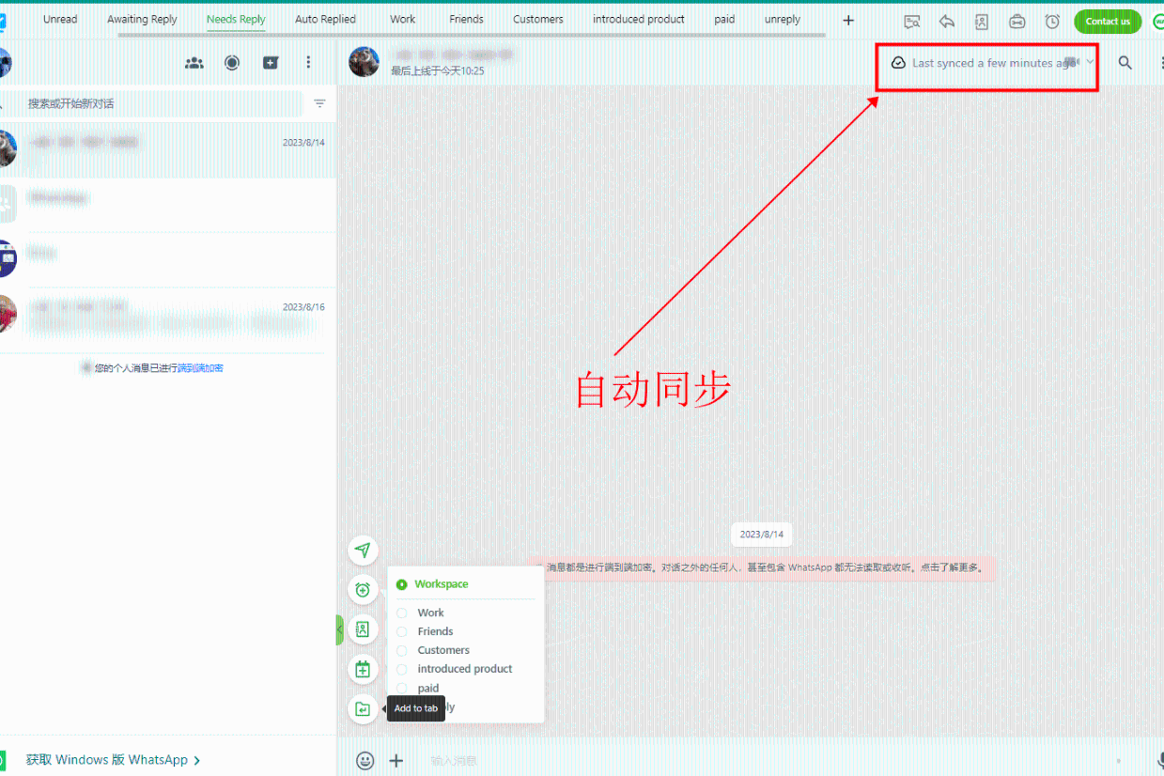Viewport: 1164px width, 776px height.
Task: Click the toolbox icon near Contact us
Action: pyautogui.click(x=1017, y=21)
